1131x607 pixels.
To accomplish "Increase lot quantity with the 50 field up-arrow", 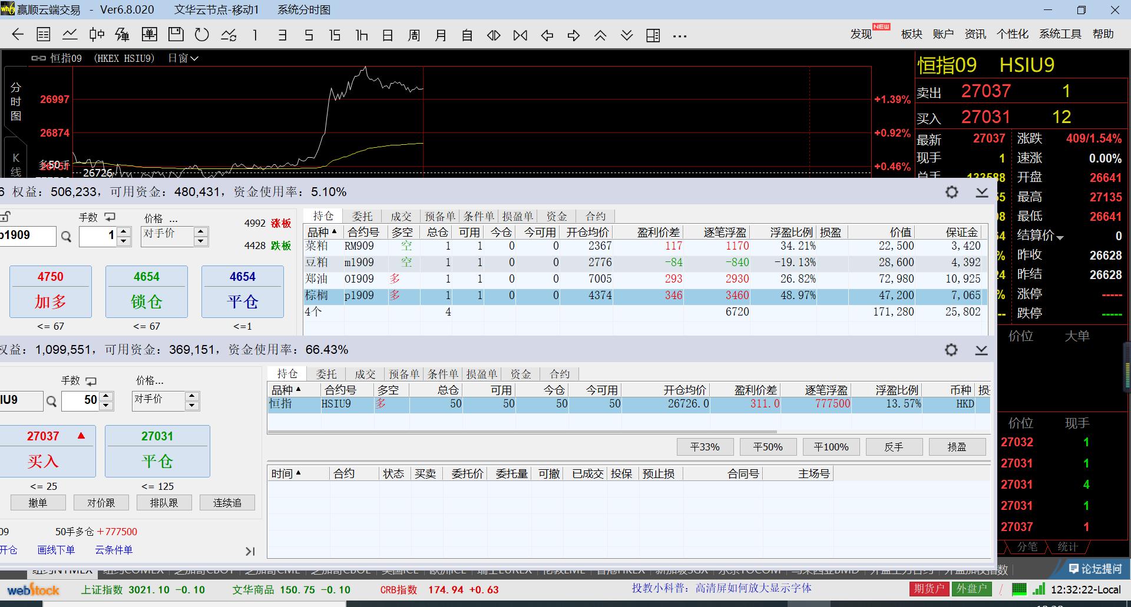I will pos(106,396).
